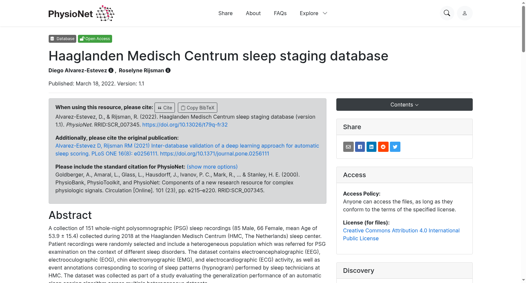Click the Discovery panel heading

pyautogui.click(x=359, y=271)
